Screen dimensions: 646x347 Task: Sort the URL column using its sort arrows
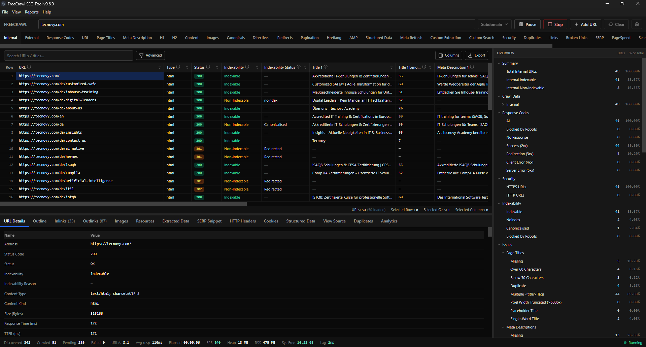[160, 67]
